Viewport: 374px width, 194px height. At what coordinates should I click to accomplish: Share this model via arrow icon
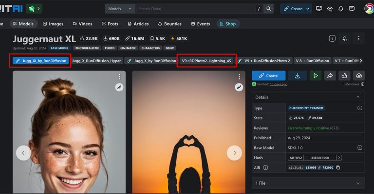tap(330, 76)
